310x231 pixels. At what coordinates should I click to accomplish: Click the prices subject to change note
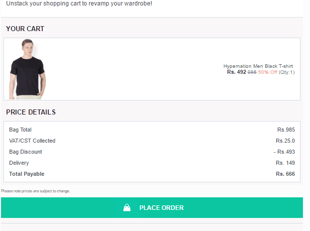click(35, 191)
